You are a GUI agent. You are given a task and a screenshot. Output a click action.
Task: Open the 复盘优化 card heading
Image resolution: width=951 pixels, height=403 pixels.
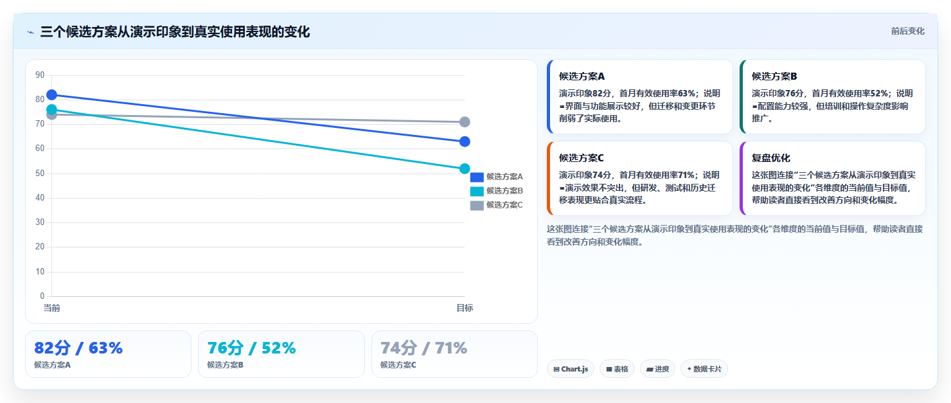click(771, 157)
